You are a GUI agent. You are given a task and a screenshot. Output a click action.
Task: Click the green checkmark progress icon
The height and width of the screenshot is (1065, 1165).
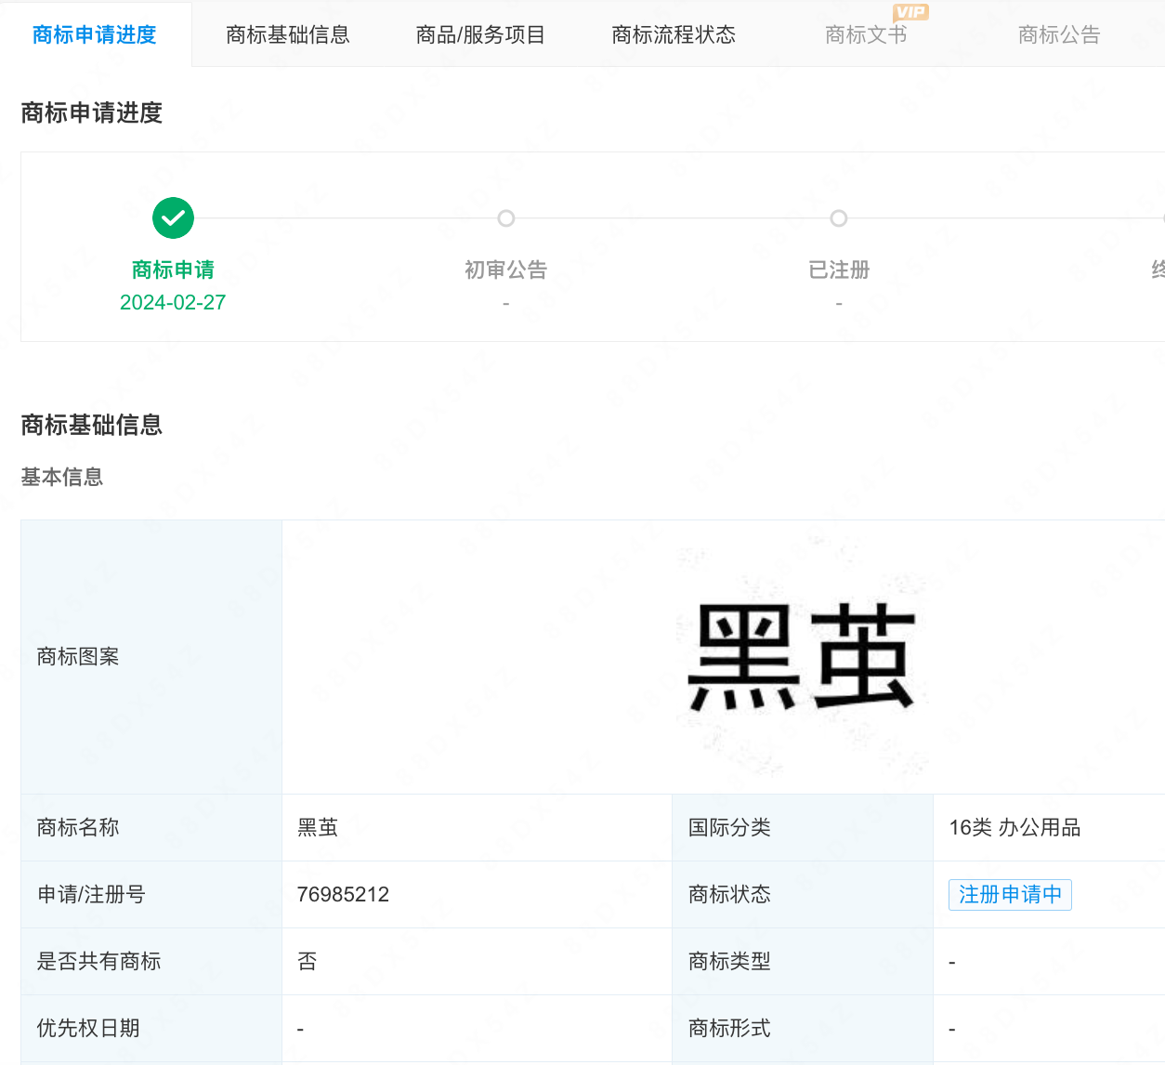tap(173, 218)
